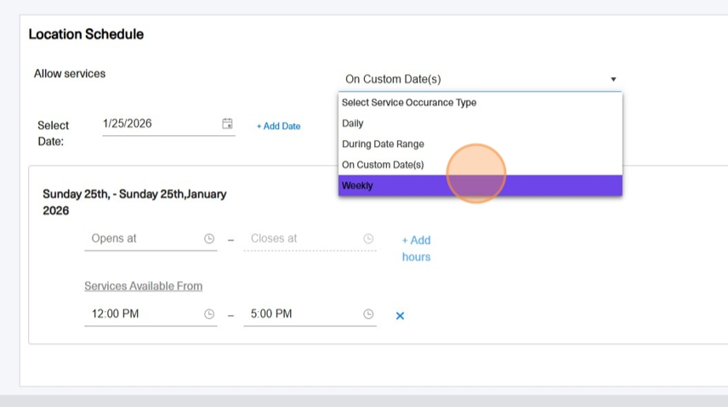The image size is (728, 407).
Task: Open time picker beside 5:00 PM
Action: click(368, 314)
